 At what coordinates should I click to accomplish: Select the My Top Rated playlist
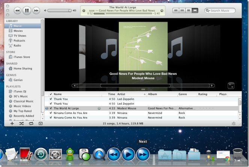coord(22,111)
